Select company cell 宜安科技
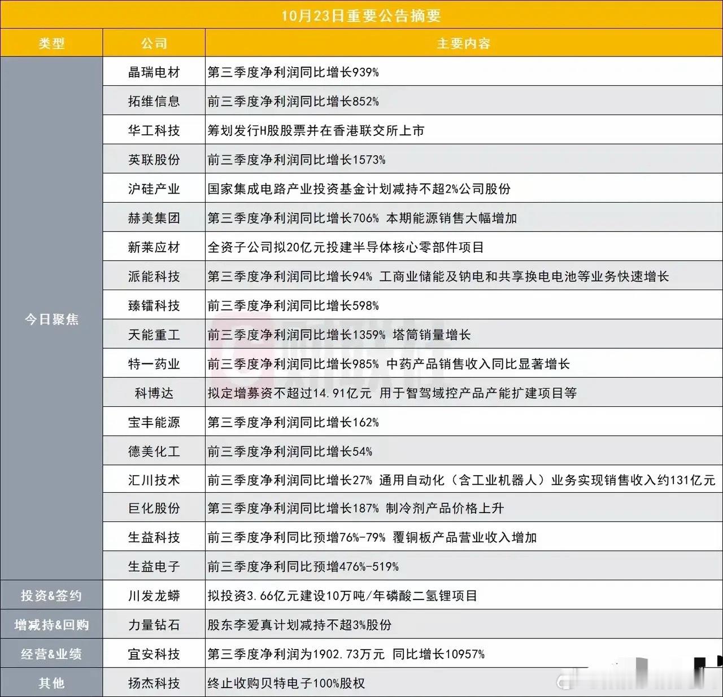The height and width of the screenshot is (697, 723). 154,654
